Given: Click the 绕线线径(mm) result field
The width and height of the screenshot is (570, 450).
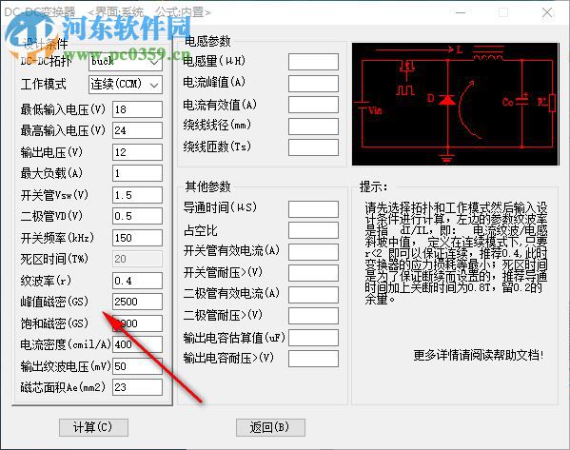Looking at the screenshot, I should [313, 127].
